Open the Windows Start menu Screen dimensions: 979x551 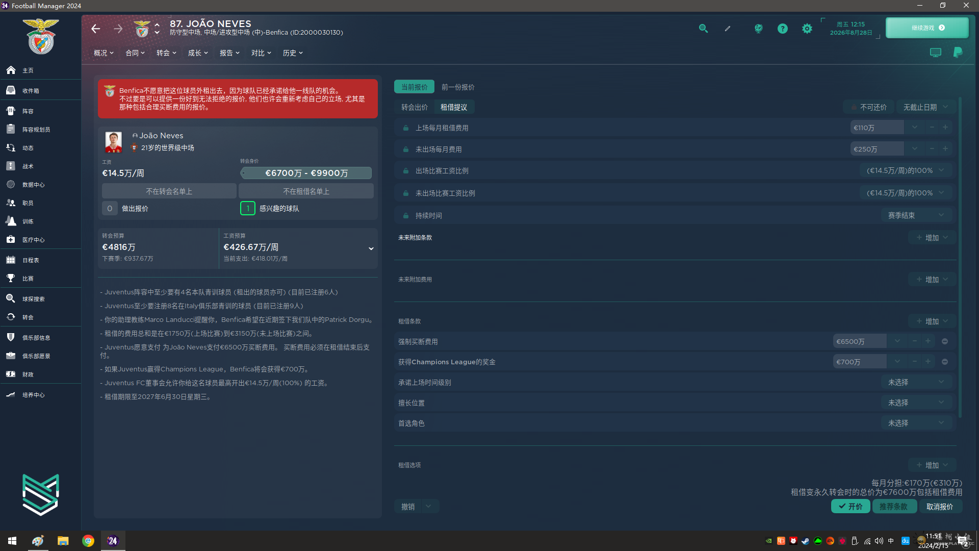[12, 541]
